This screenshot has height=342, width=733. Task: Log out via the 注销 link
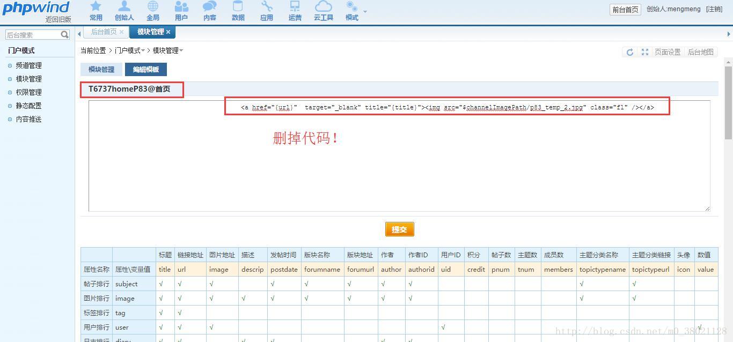coord(714,9)
